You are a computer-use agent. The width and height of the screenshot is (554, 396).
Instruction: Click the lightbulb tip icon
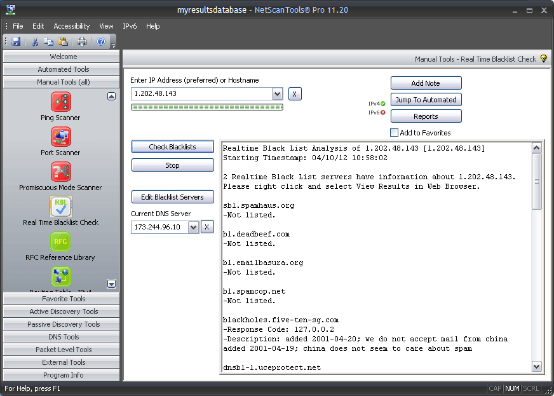point(543,58)
